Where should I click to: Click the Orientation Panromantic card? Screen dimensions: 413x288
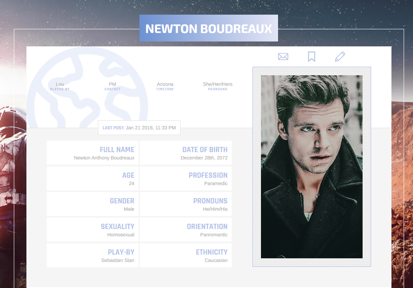click(x=186, y=229)
